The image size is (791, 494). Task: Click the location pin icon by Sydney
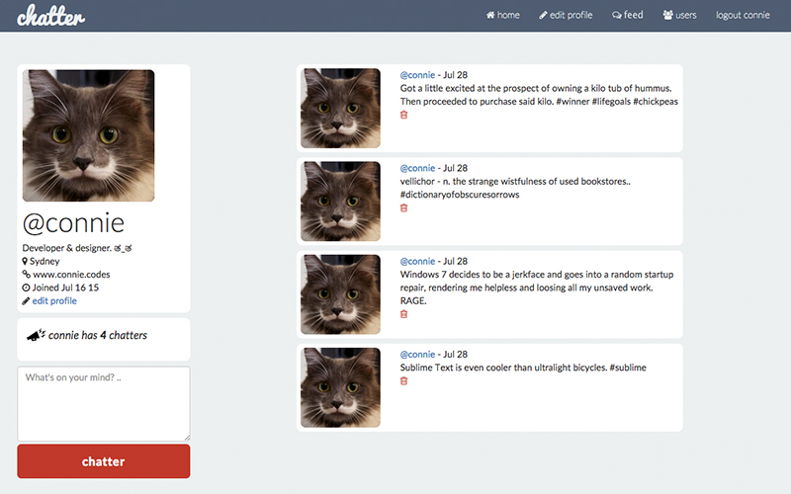pyautogui.click(x=25, y=261)
